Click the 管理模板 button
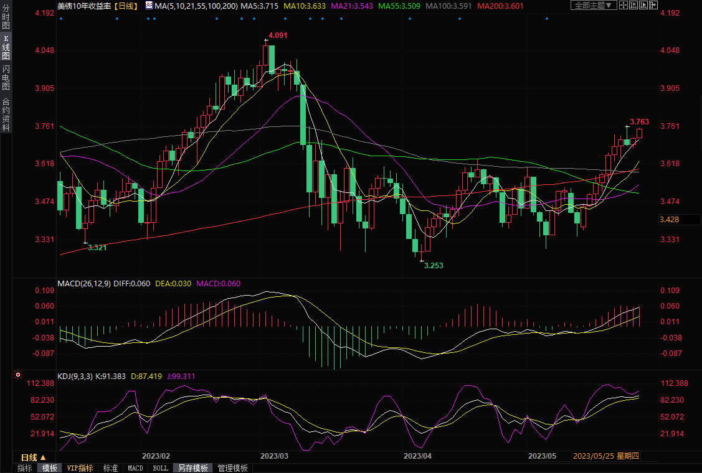Screen dimensions: 702x473 tap(232, 468)
